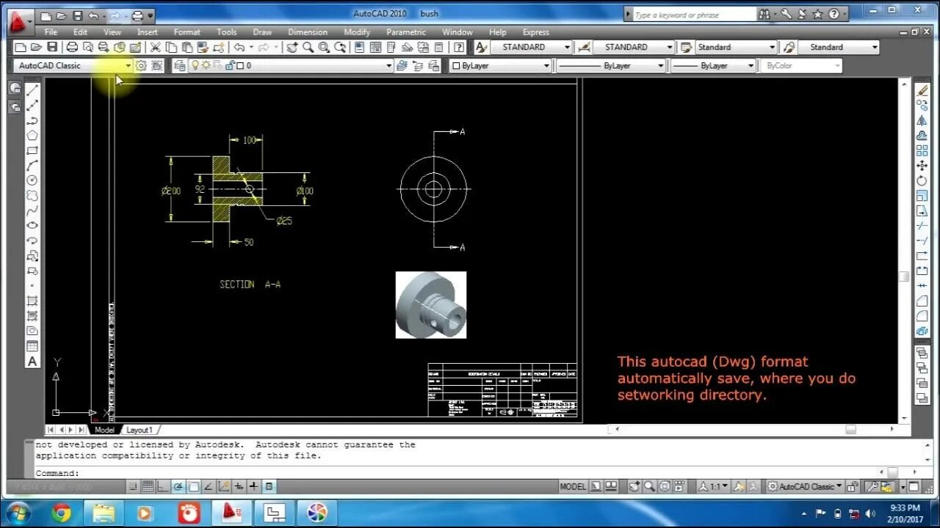Select the Circle tool in draw toolbar
This screenshot has height=528, width=940.
point(32,180)
